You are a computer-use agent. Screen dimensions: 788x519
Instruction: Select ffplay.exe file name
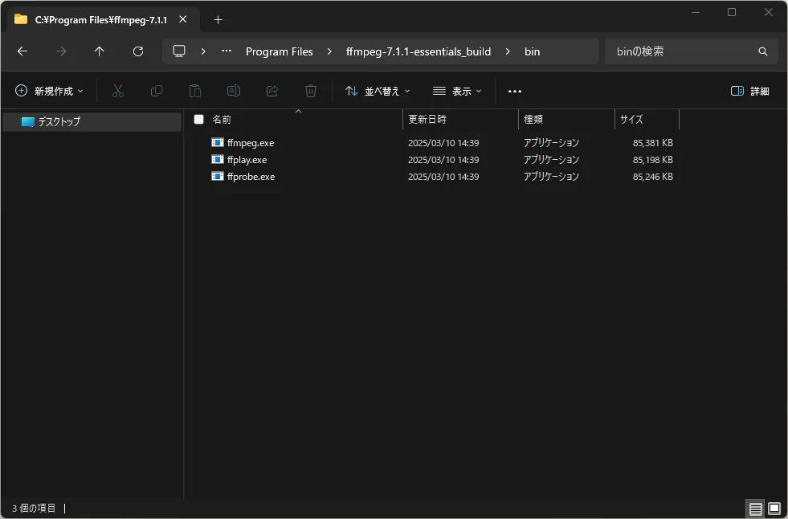(x=247, y=160)
